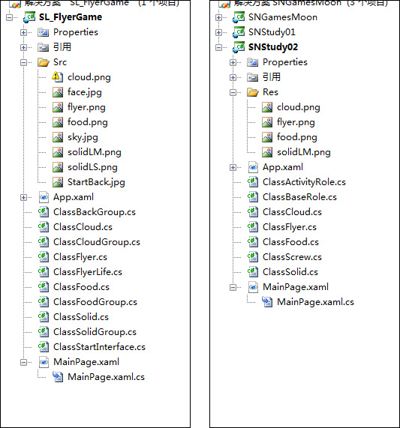The height and width of the screenshot is (428, 400).
Task: Click the image icon of StartBack.jpg
Action: point(58,182)
